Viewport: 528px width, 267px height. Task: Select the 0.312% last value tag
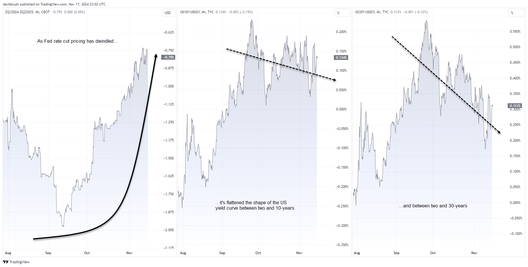[x=515, y=106]
